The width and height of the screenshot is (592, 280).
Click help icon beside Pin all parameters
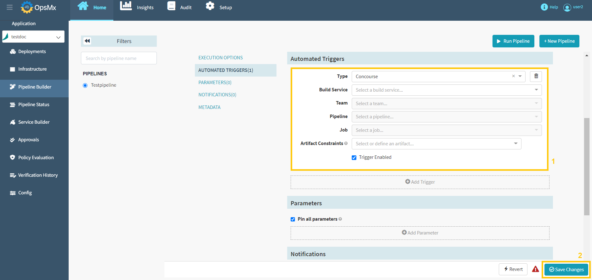340,219
